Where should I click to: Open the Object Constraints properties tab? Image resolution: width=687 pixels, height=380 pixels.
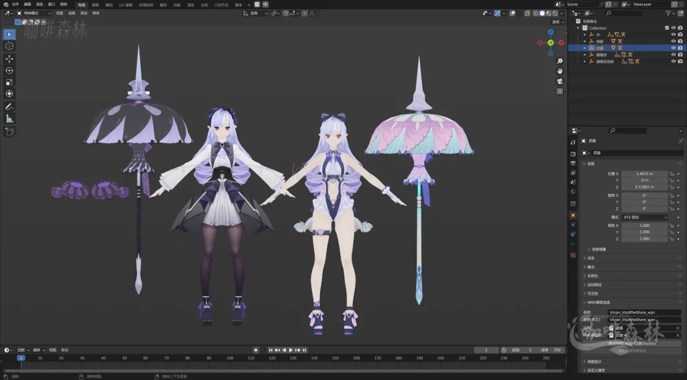573,234
